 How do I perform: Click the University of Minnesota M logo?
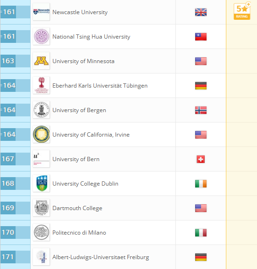click(x=41, y=61)
